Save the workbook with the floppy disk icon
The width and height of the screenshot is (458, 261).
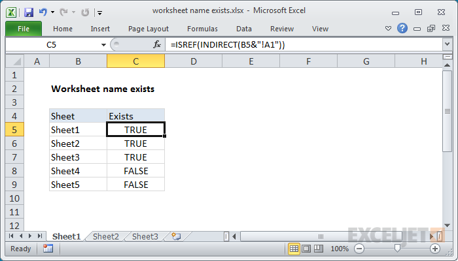pos(29,12)
